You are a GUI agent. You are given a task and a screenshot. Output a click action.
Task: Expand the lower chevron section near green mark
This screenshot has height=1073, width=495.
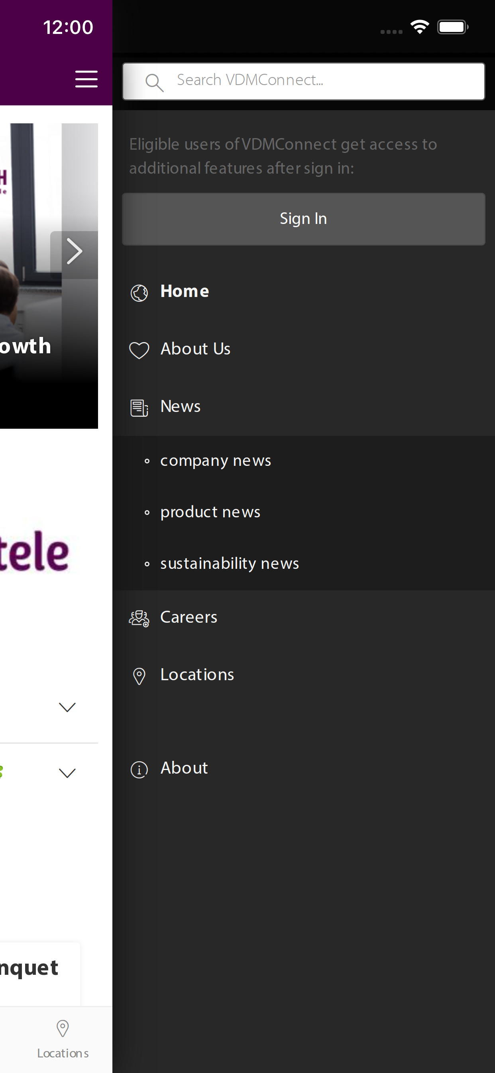click(67, 773)
